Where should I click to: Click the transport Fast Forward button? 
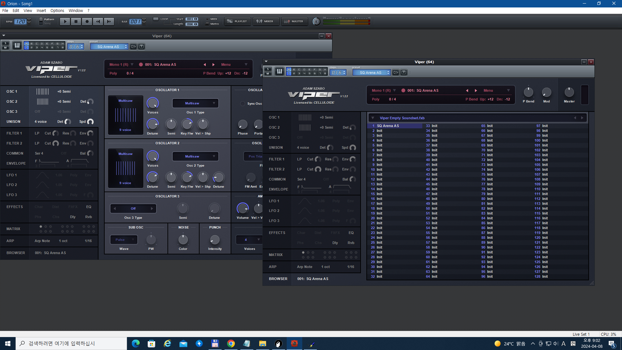(x=109, y=21)
